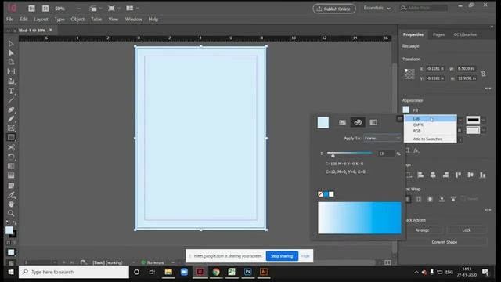Click the fx effects icon

click(x=416, y=150)
